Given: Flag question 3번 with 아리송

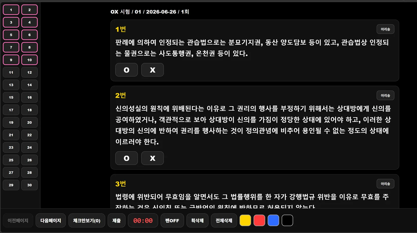Looking at the screenshot, I should point(385,184).
